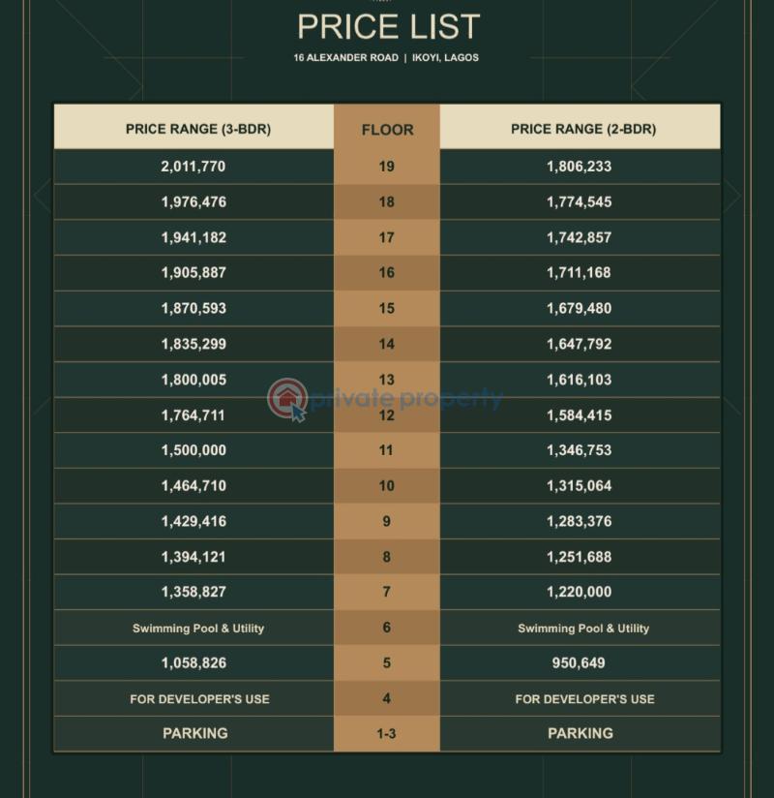Click the 1,220,000 price on floor 7

[580, 592]
